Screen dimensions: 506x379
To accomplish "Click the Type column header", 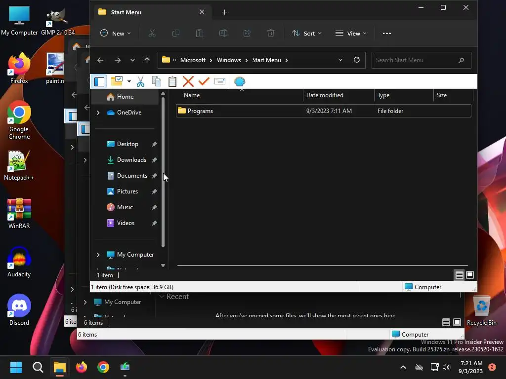I will pyautogui.click(x=404, y=95).
